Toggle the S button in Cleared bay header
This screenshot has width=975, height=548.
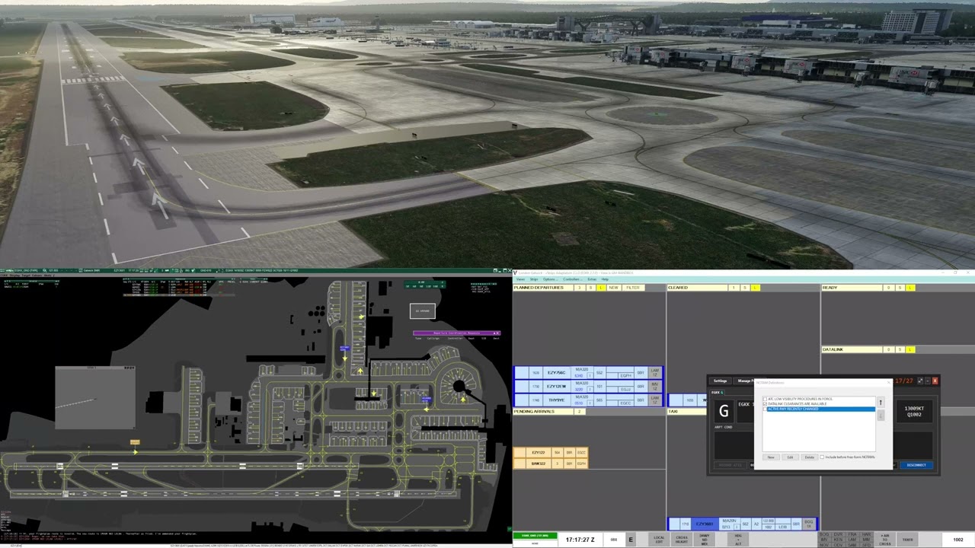click(x=745, y=288)
